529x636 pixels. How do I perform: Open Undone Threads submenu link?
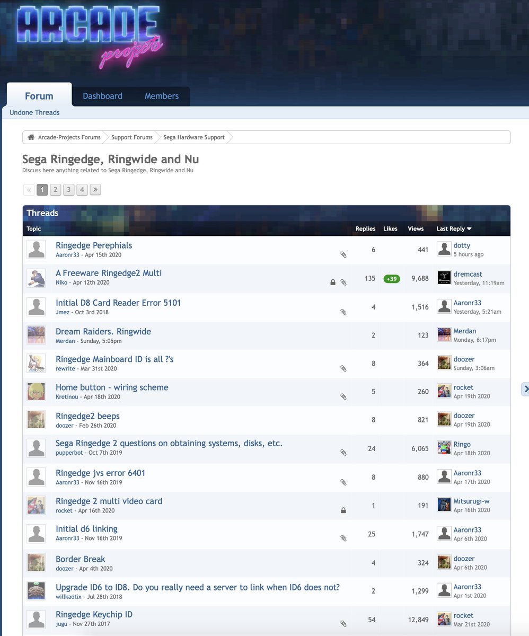click(x=34, y=112)
